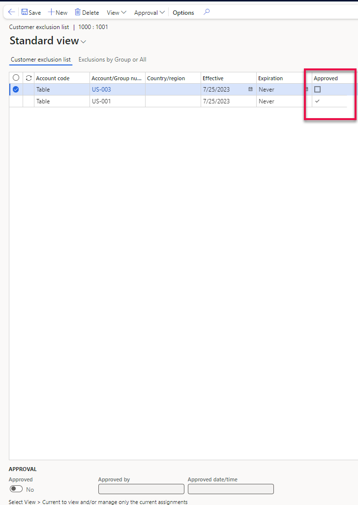Open the Approval dropdown menu
358x505 pixels.
(149, 12)
